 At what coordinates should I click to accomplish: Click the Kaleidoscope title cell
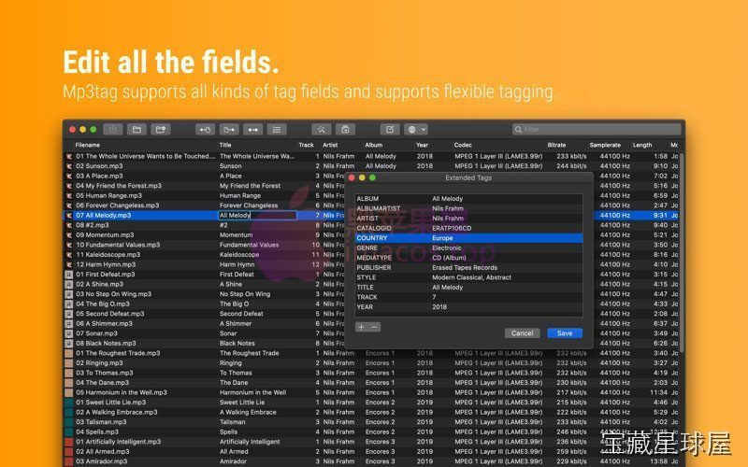pos(239,254)
